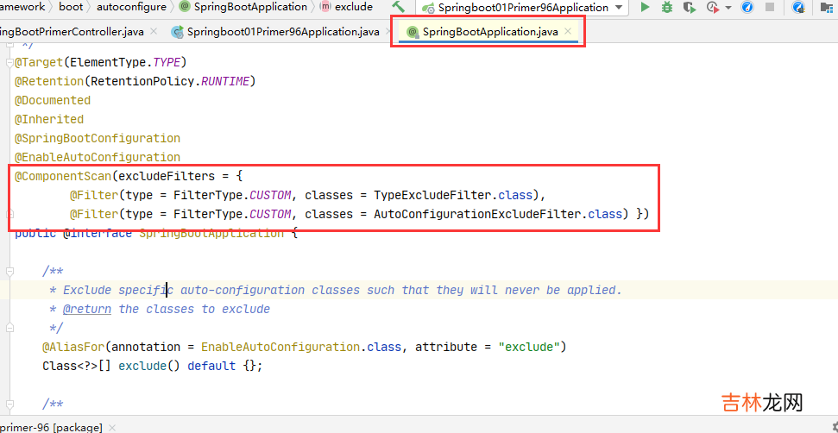Click the boot breadcrumb segment
This screenshot has width=838, height=433.
(x=71, y=6)
